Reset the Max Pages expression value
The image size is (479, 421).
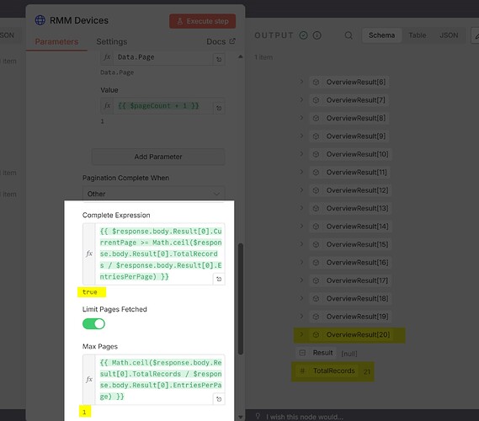click(219, 399)
